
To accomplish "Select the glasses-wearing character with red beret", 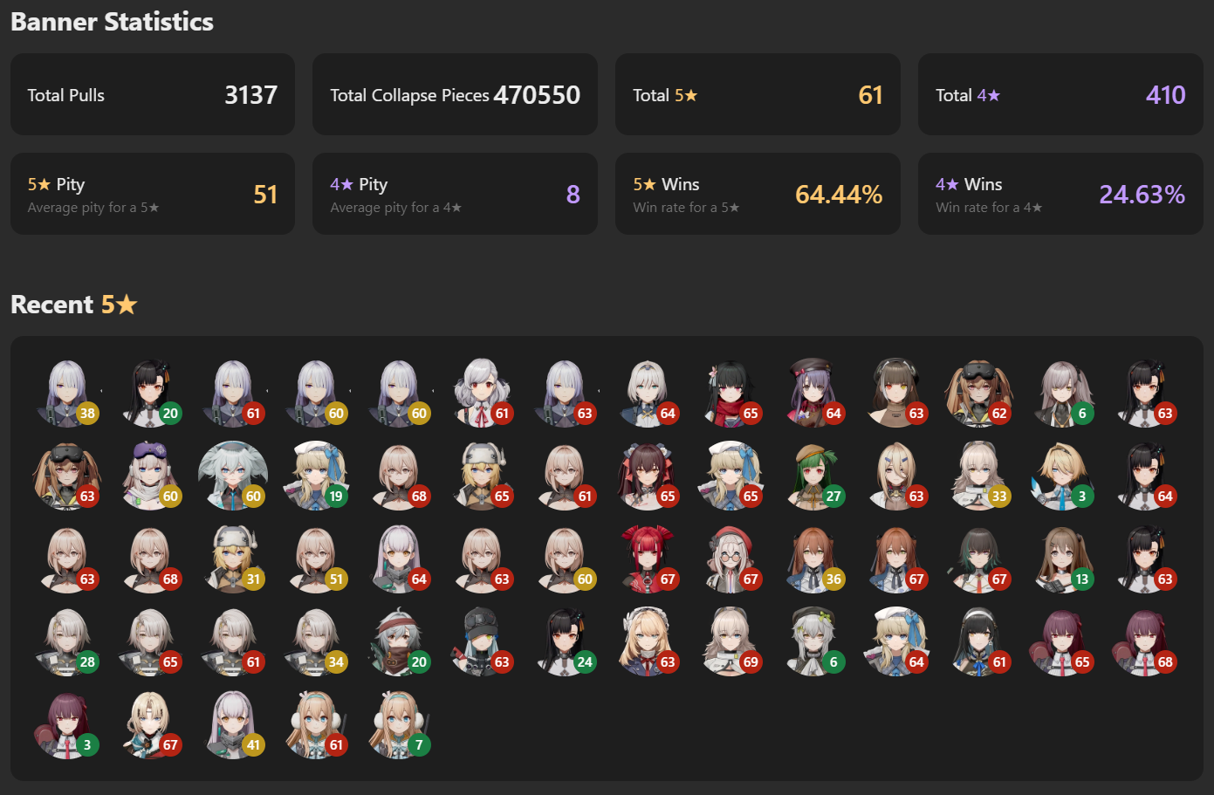I will (x=730, y=559).
